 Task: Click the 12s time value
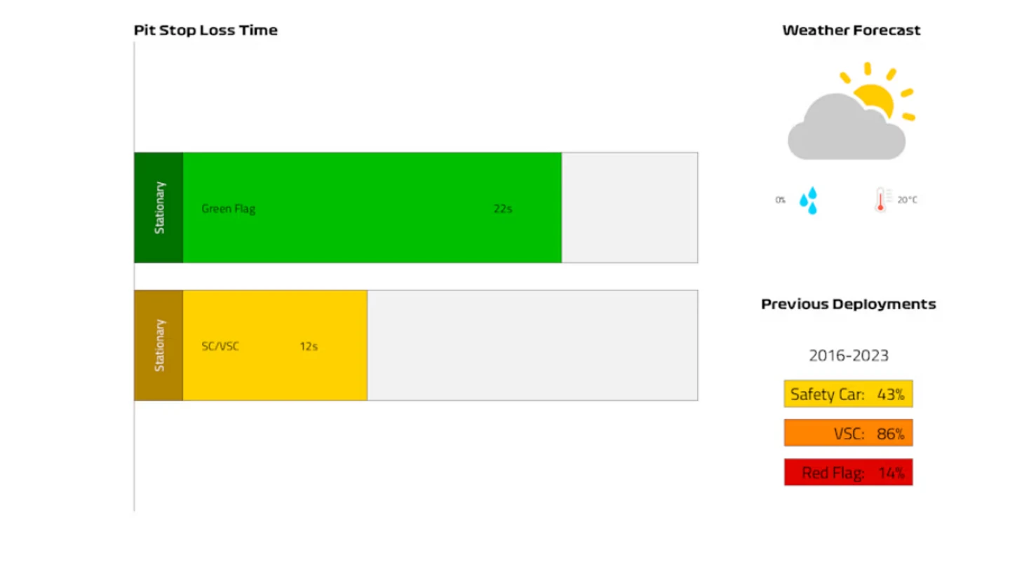pos(309,346)
